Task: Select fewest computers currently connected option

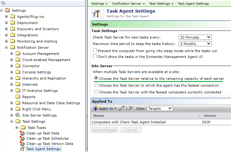Action: tap(96, 92)
